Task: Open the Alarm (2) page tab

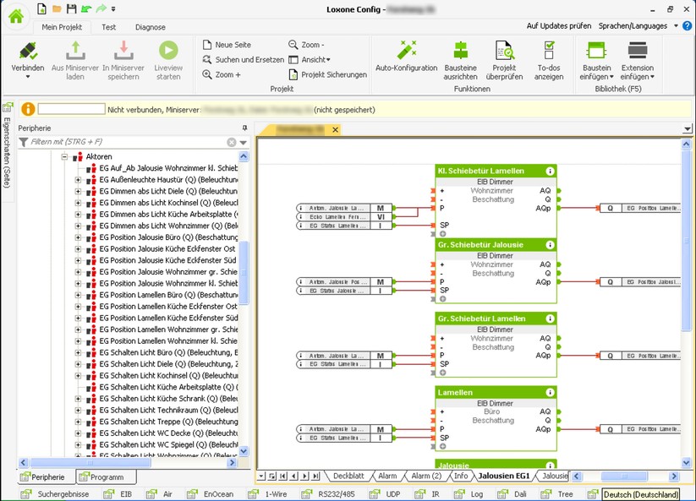Action: [426, 476]
